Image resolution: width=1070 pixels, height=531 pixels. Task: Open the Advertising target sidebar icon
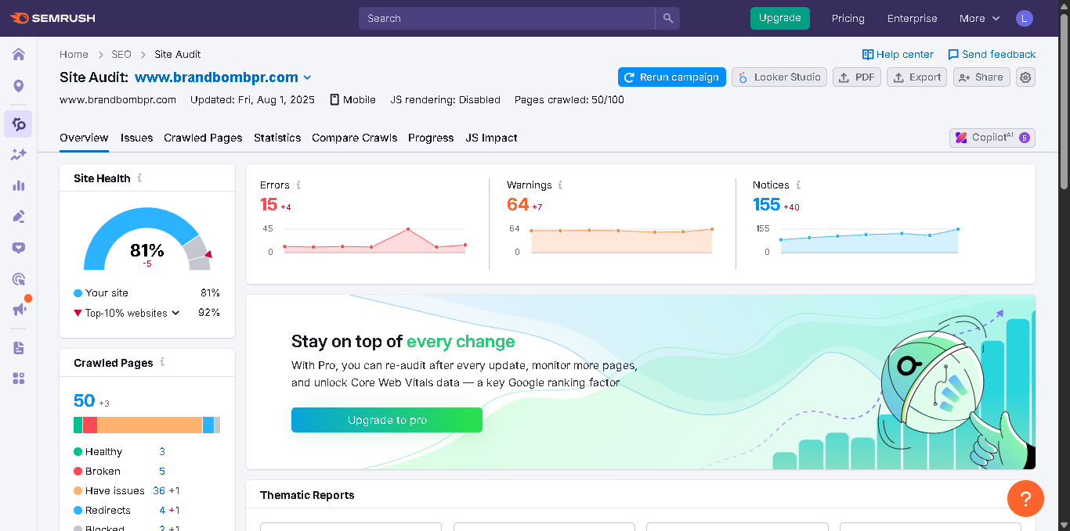pos(19,279)
